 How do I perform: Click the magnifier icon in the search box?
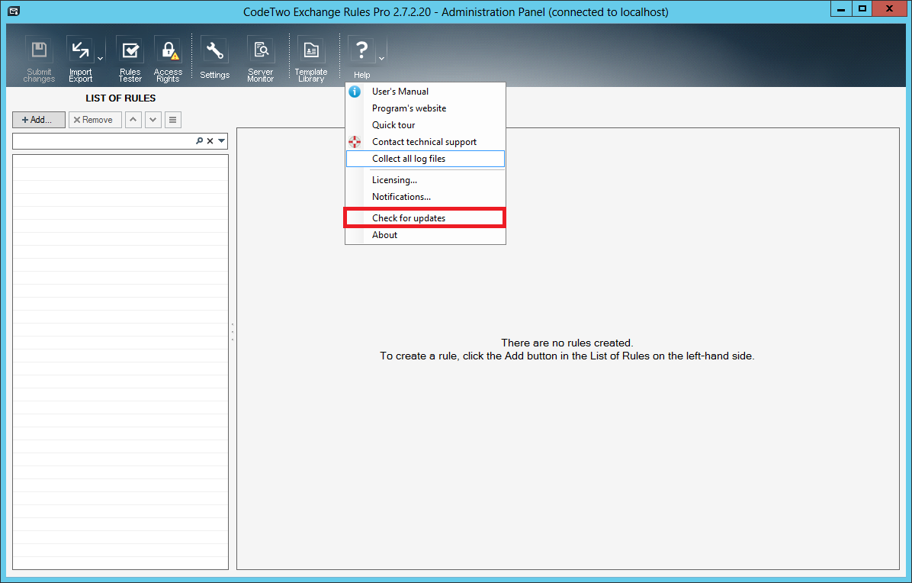(199, 140)
